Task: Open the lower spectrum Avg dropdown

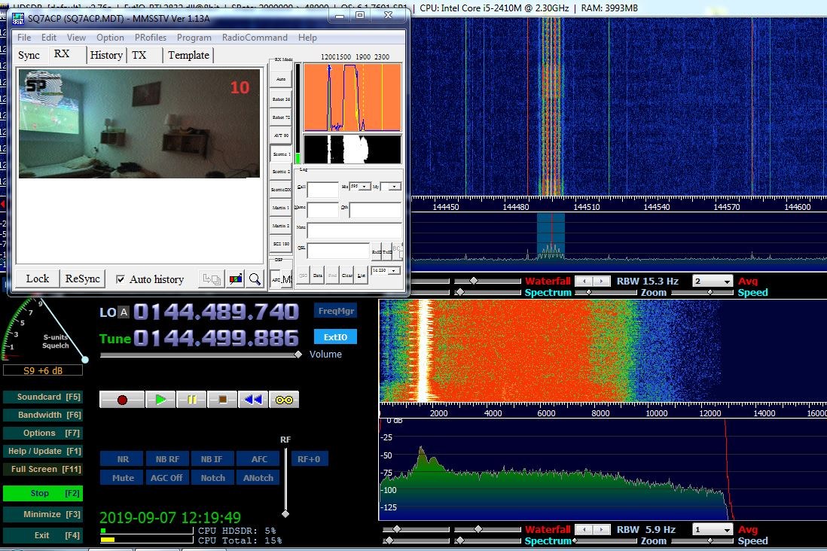Action: pos(713,529)
